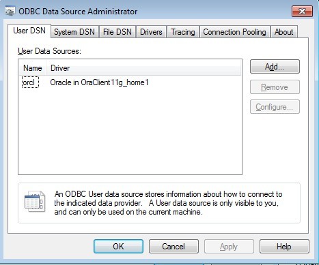319x265 pixels.
Task: Close the ODBC Data Source Administrator window
Action: tap(302, 11)
